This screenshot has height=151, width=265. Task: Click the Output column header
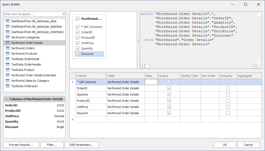(169, 76)
